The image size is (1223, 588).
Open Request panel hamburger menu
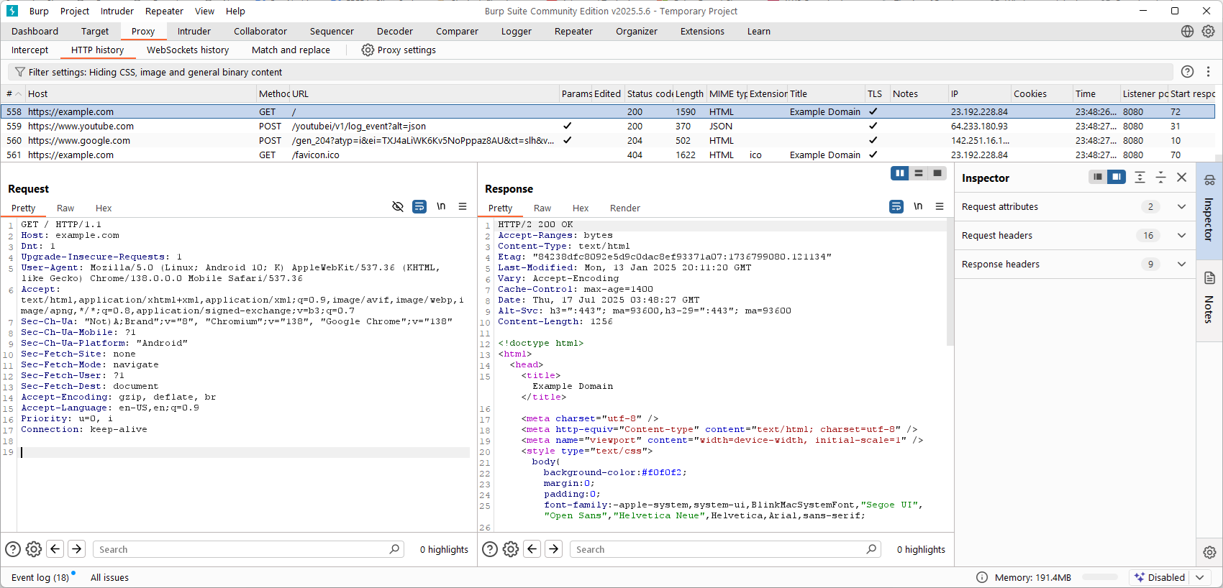click(x=463, y=206)
